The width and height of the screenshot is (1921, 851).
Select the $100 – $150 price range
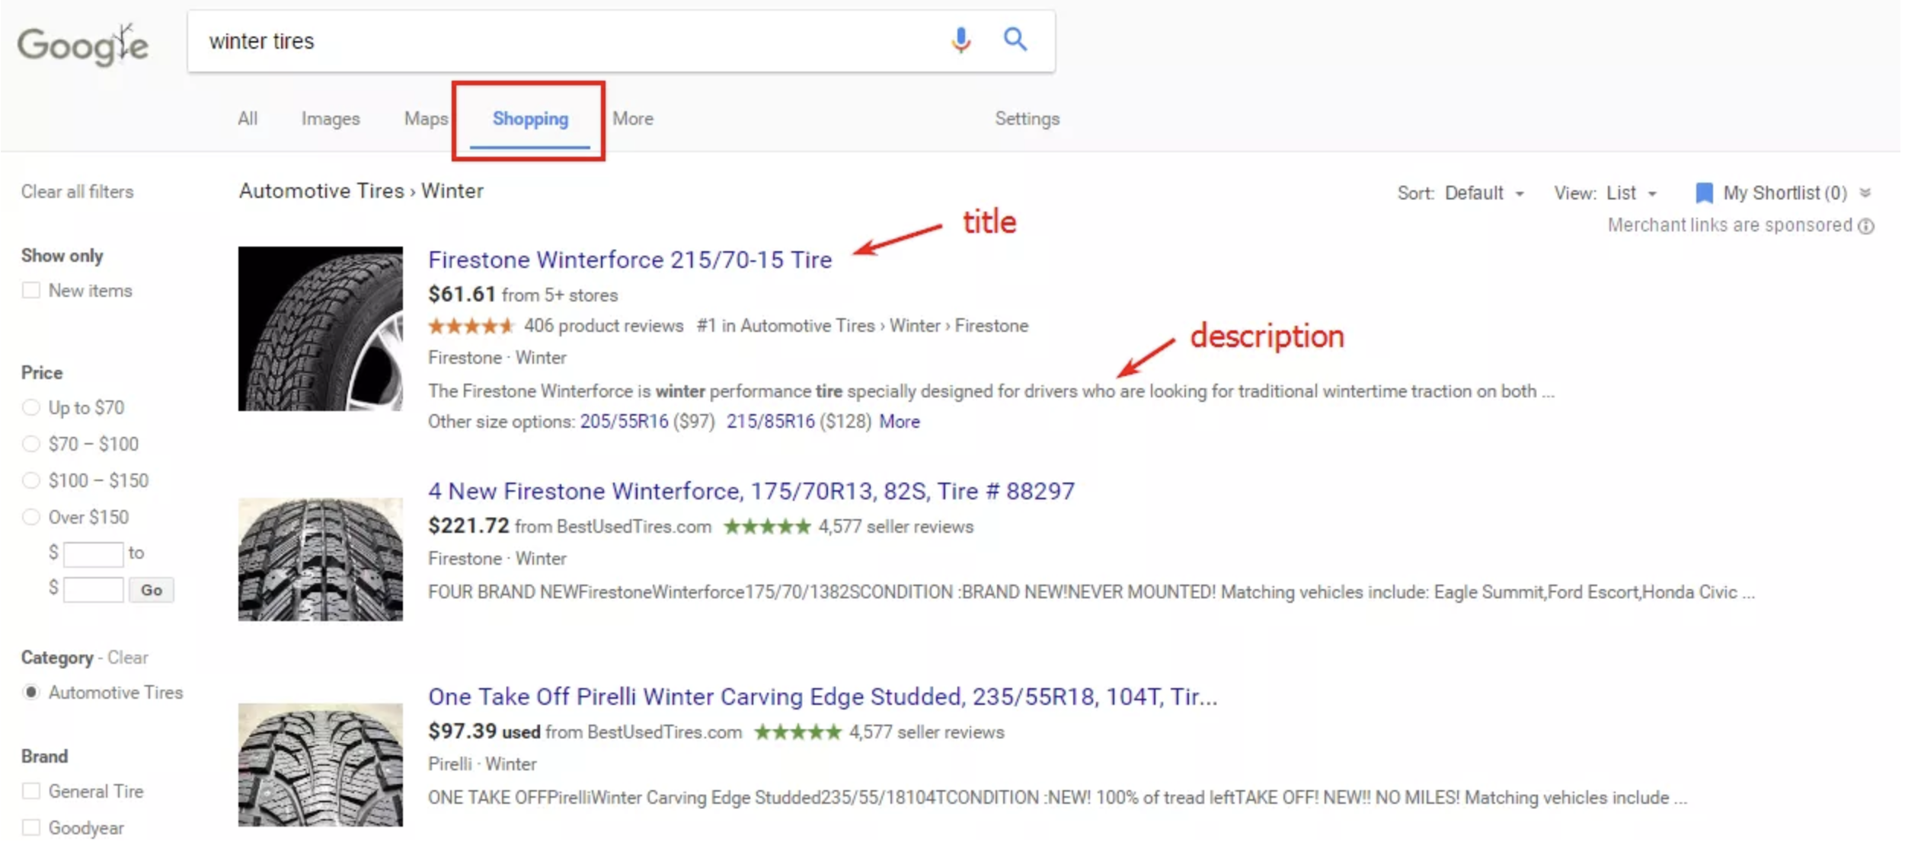click(31, 481)
